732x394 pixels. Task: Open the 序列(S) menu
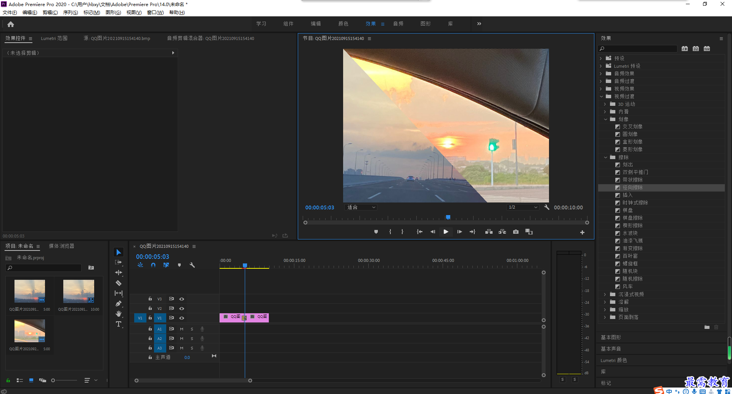[71, 13]
